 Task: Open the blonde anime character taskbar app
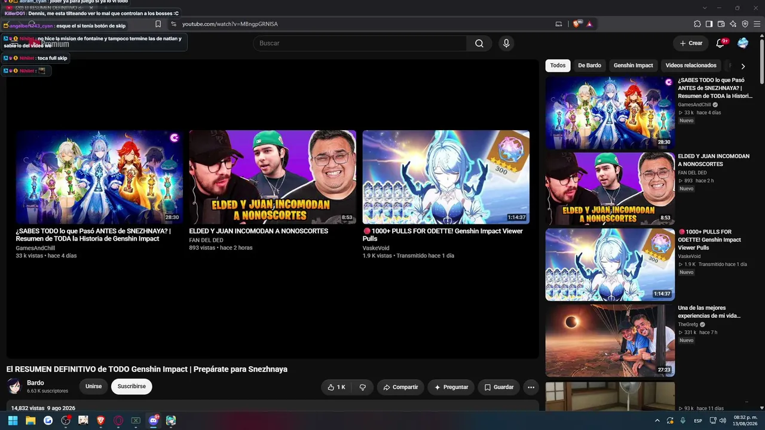tap(83, 420)
